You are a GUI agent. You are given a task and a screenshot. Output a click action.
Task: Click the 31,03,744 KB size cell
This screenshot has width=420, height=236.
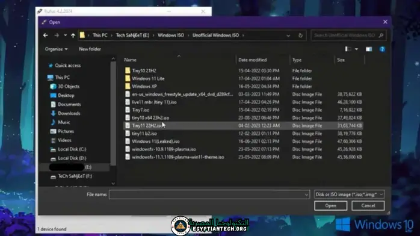point(350,126)
